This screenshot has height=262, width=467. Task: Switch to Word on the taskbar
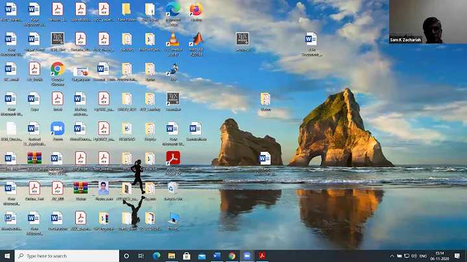[217, 256]
